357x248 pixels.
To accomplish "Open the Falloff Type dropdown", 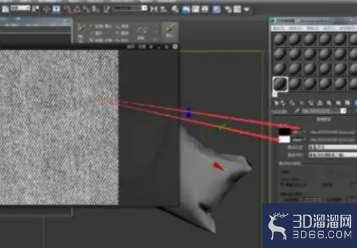I will click(332, 147).
